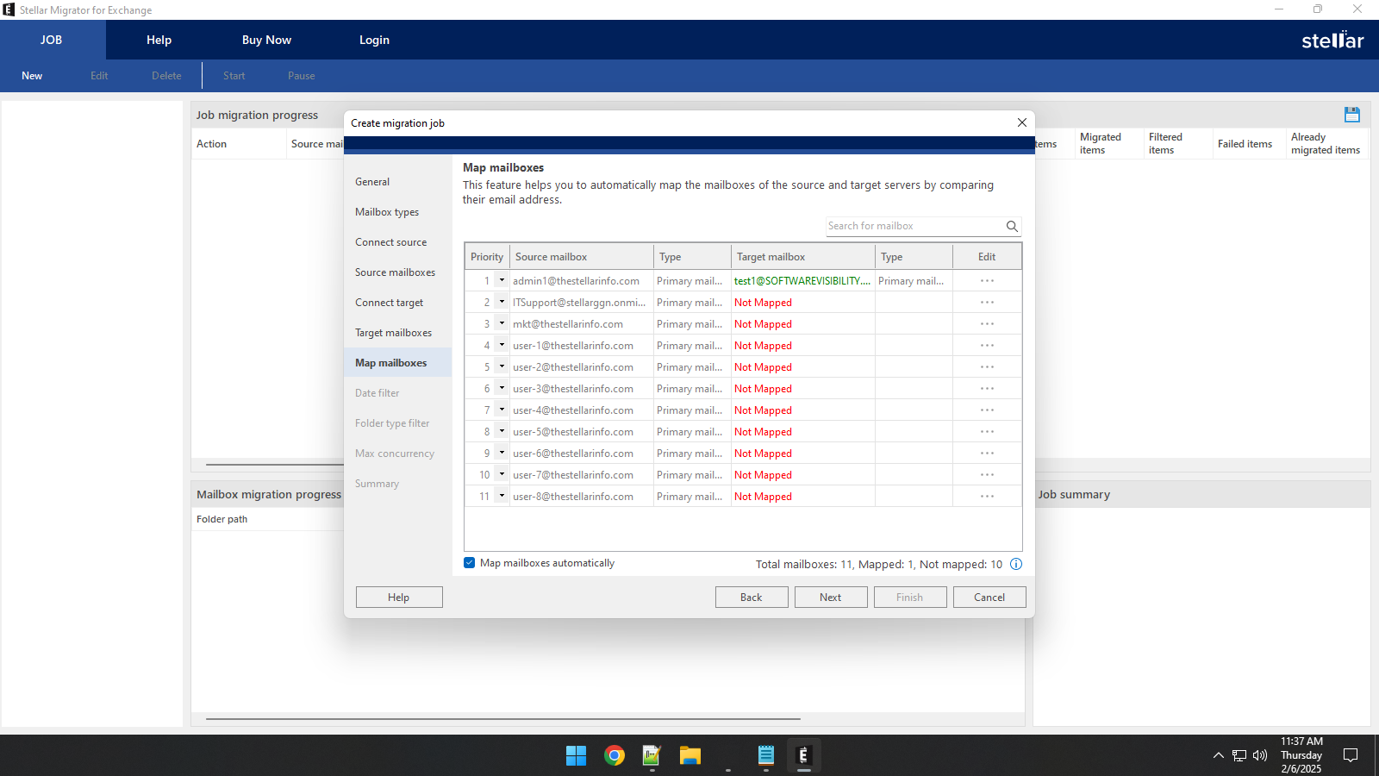This screenshot has width=1379, height=776.
Task: Open priority dropdown for row 11
Action: point(502,496)
